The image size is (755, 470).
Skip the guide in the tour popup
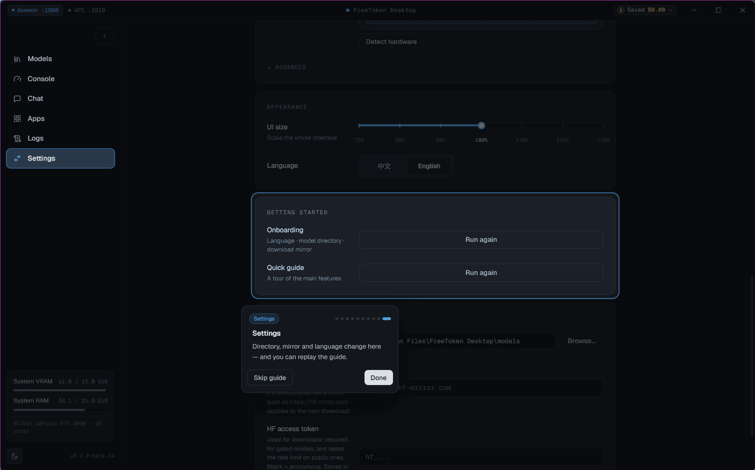[270, 378]
